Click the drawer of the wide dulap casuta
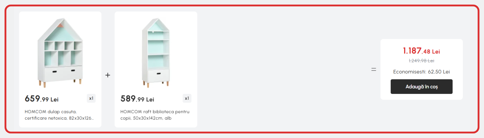The width and height of the screenshot is (484, 138). [63, 73]
